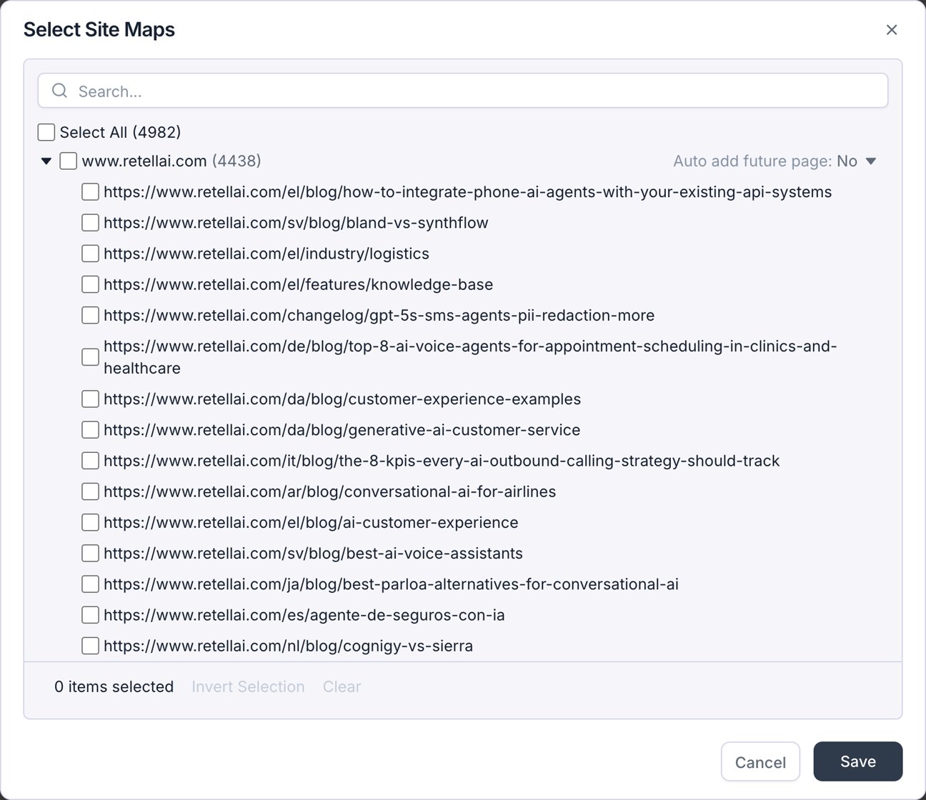Close the Select Site Maps dialog
Image resolution: width=926 pixels, height=800 pixels.
[891, 30]
